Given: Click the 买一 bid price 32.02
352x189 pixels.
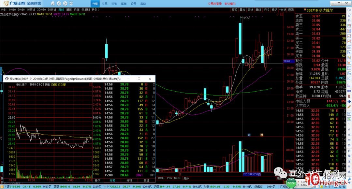Looking at the screenshot, I should (x=315, y=38).
